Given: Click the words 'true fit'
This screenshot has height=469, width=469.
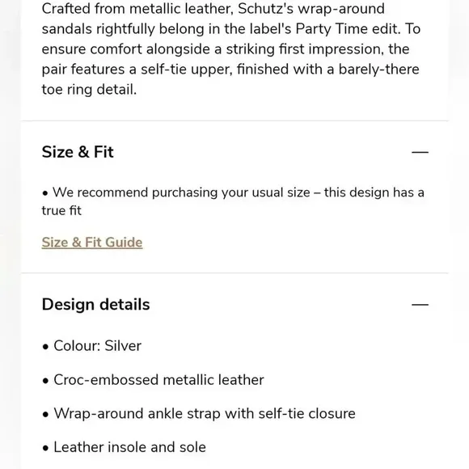Looking at the screenshot, I should [61, 210].
